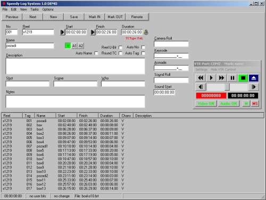Click the Name field containing pozadi

pyautogui.click(x=30, y=46)
